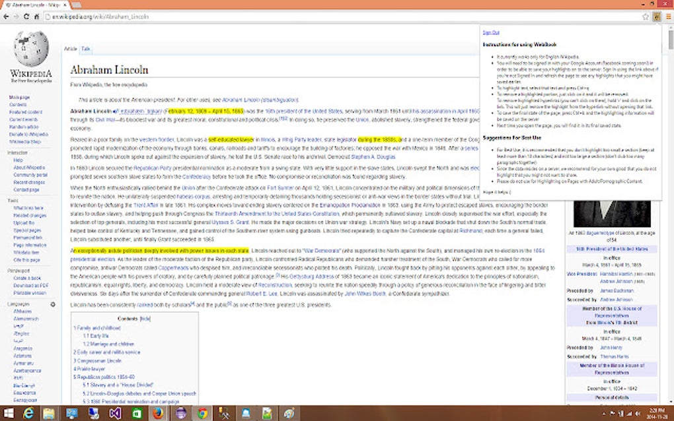Launch Internet Explorer from taskbar
Screen dimensions: 674x421
tap(28, 413)
